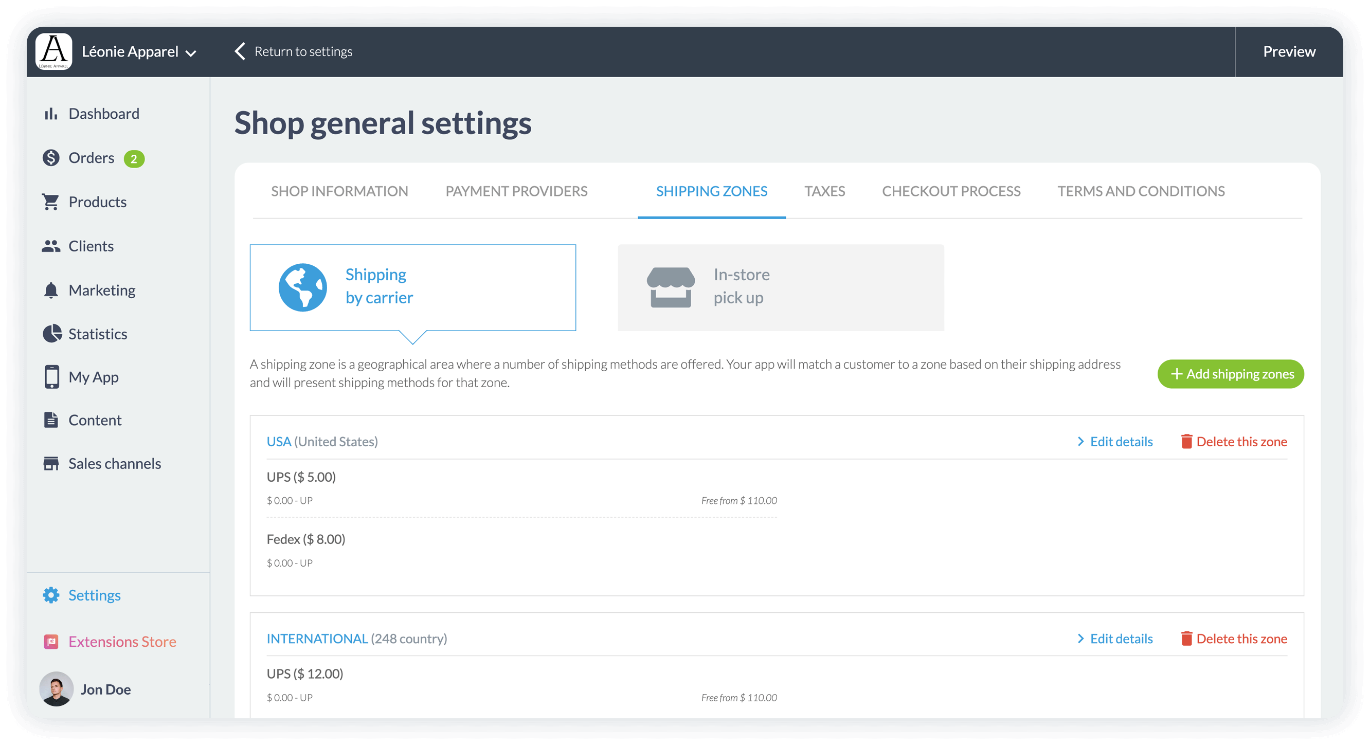Switch to Terms and Conditions tab
Image resolution: width=1370 pixels, height=745 pixels.
tap(1141, 191)
